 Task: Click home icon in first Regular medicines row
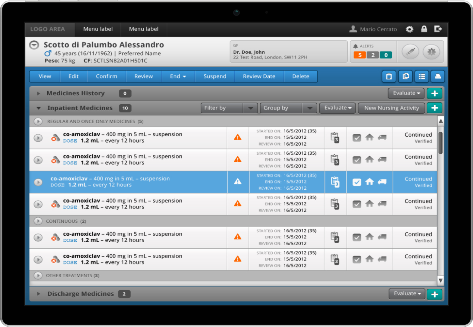point(370,137)
